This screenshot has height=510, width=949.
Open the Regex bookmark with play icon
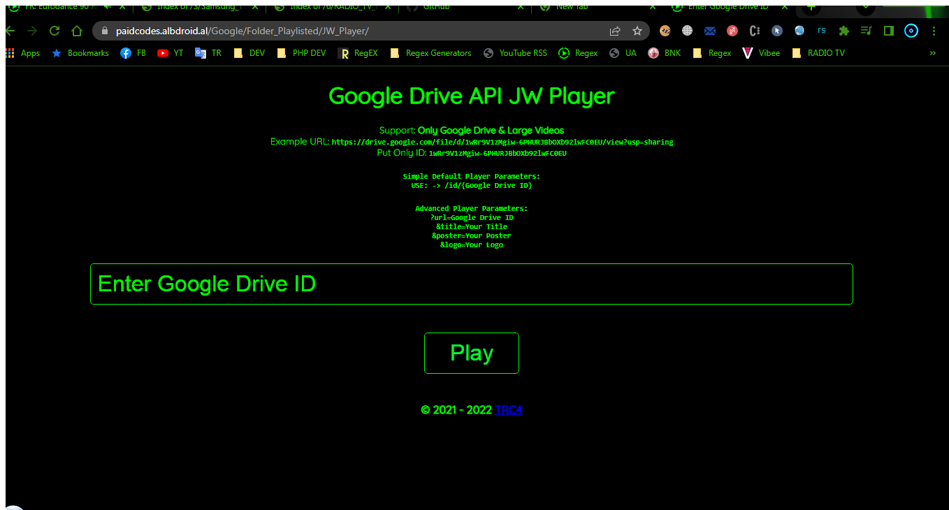[x=578, y=53]
